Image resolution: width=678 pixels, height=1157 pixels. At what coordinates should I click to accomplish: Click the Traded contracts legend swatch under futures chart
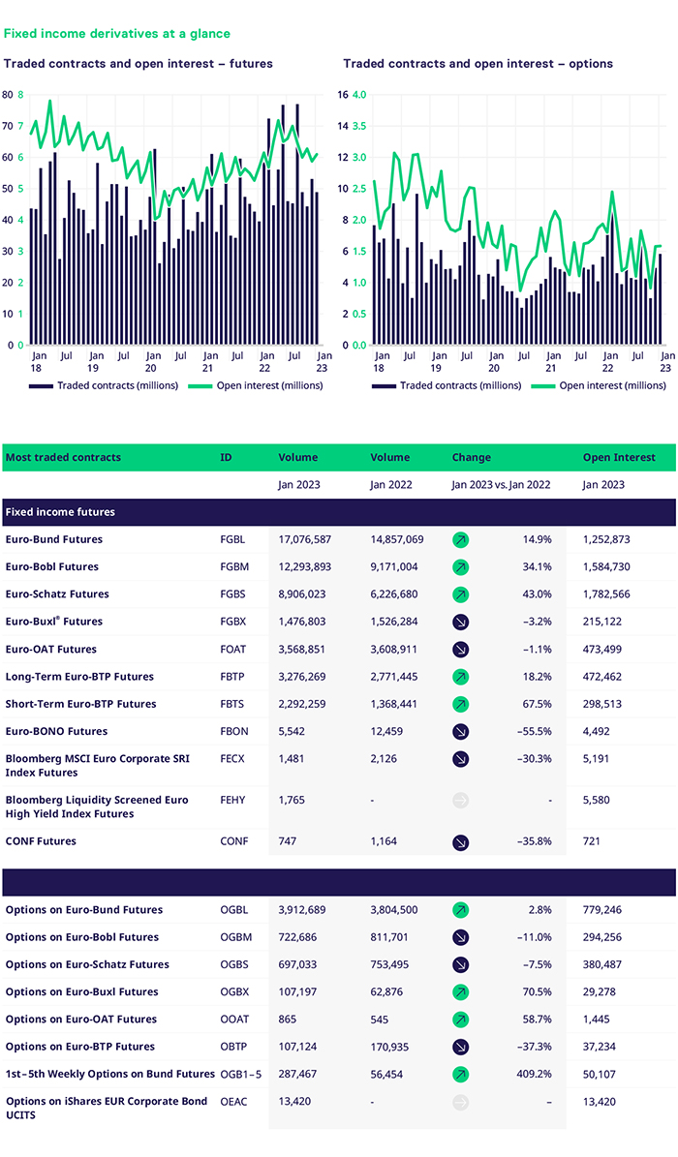click(x=42, y=385)
